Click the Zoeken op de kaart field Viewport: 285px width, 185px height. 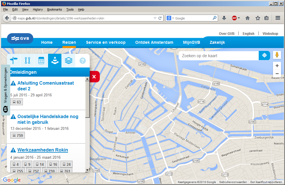point(219,55)
